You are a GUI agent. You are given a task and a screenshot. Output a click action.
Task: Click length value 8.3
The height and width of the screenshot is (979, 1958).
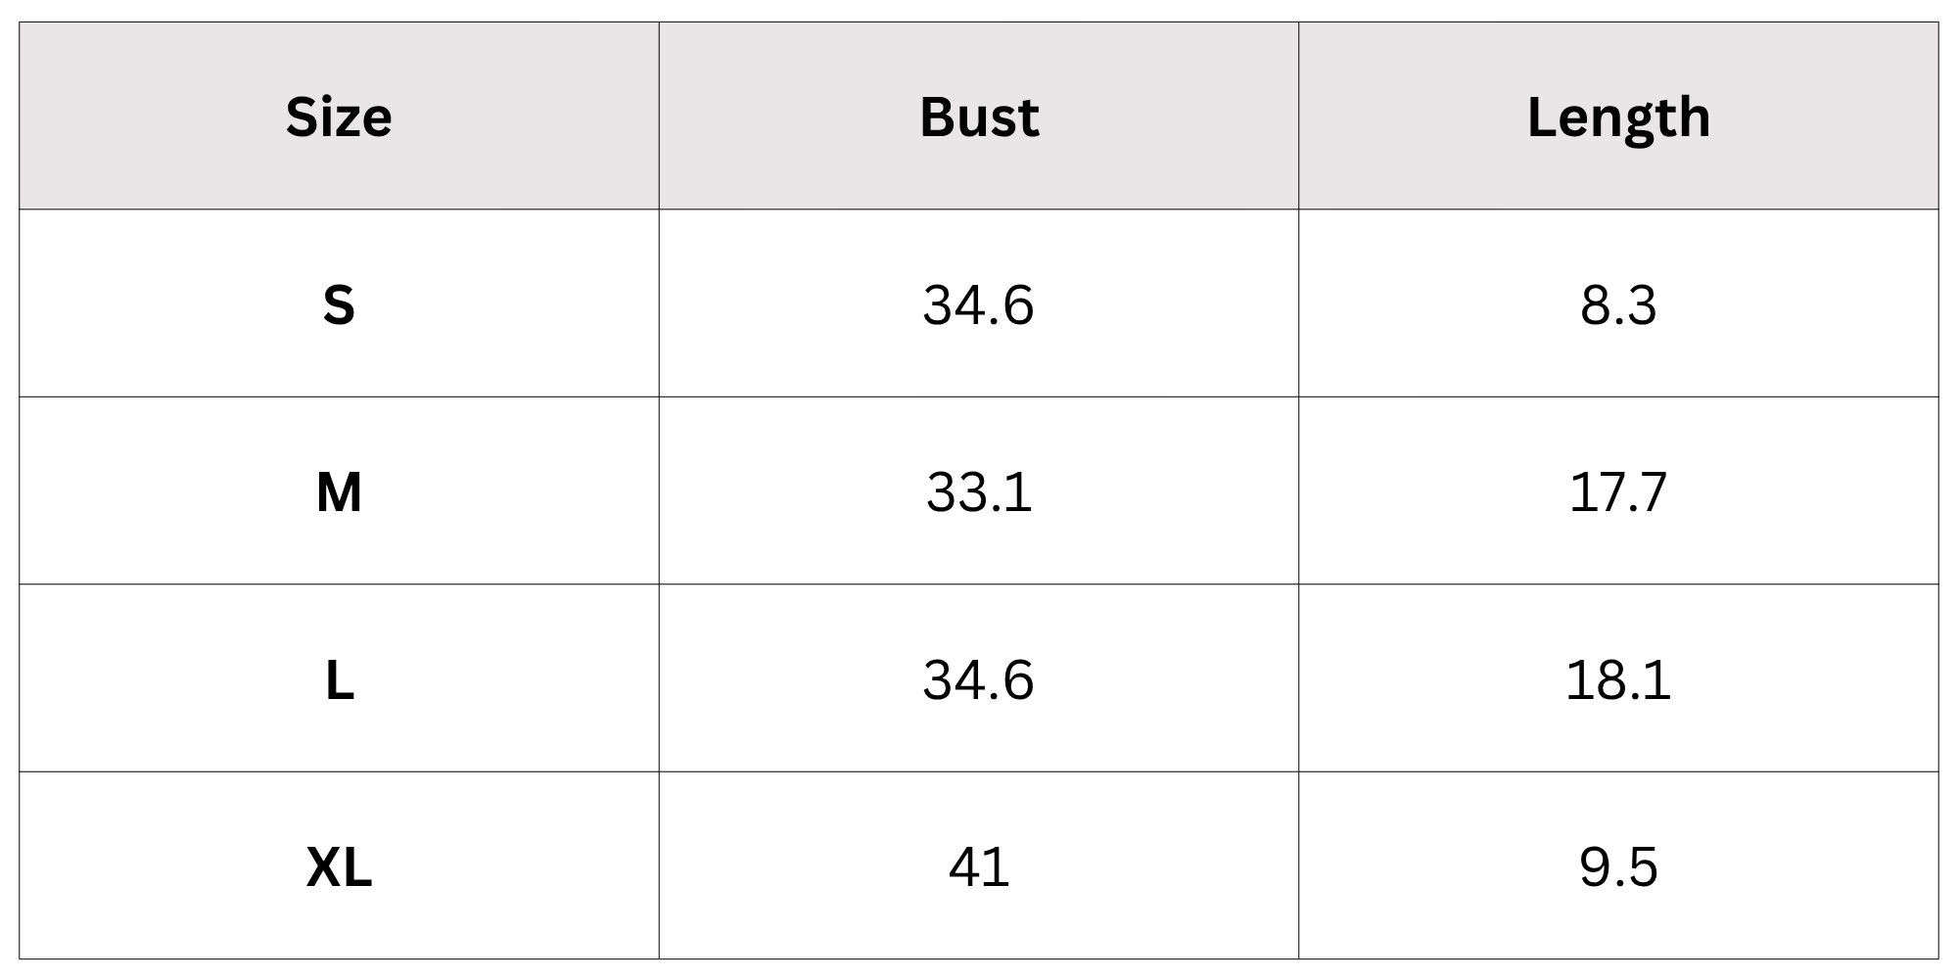1618,304
